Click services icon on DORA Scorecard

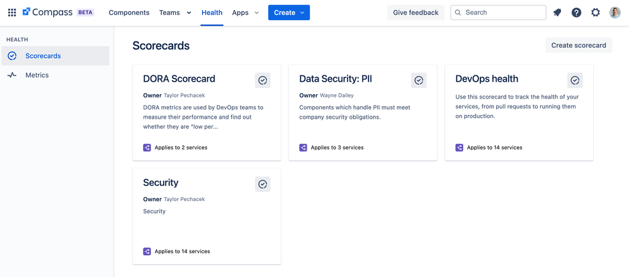click(147, 148)
